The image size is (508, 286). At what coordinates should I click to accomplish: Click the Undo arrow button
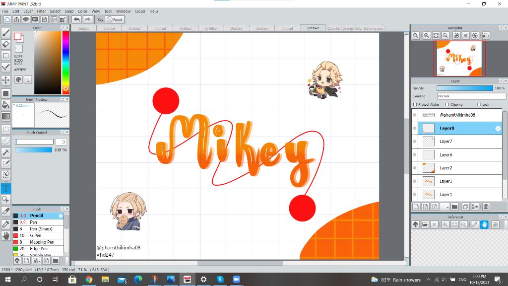coord(77,19)
